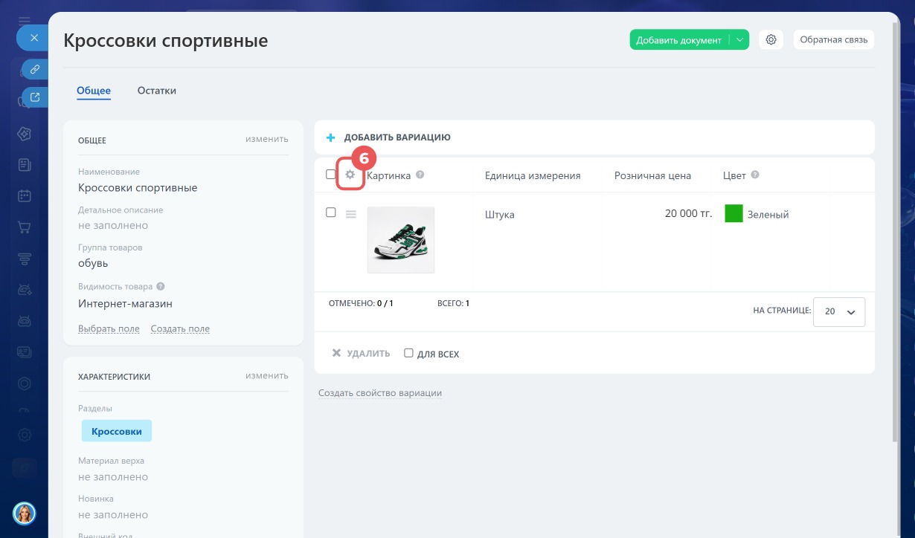Click the green Зеленый color swatch
Viewport: 915px width, 538px height.
(x=733, y=214)
